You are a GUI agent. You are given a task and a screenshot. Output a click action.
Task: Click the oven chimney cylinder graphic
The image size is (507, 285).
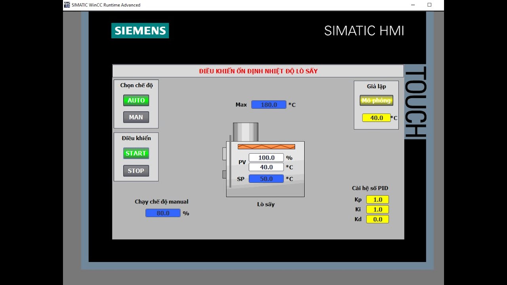click(246, 132)
